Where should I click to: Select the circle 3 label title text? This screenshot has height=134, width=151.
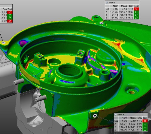pyautogui.click(x=112, y=3)
